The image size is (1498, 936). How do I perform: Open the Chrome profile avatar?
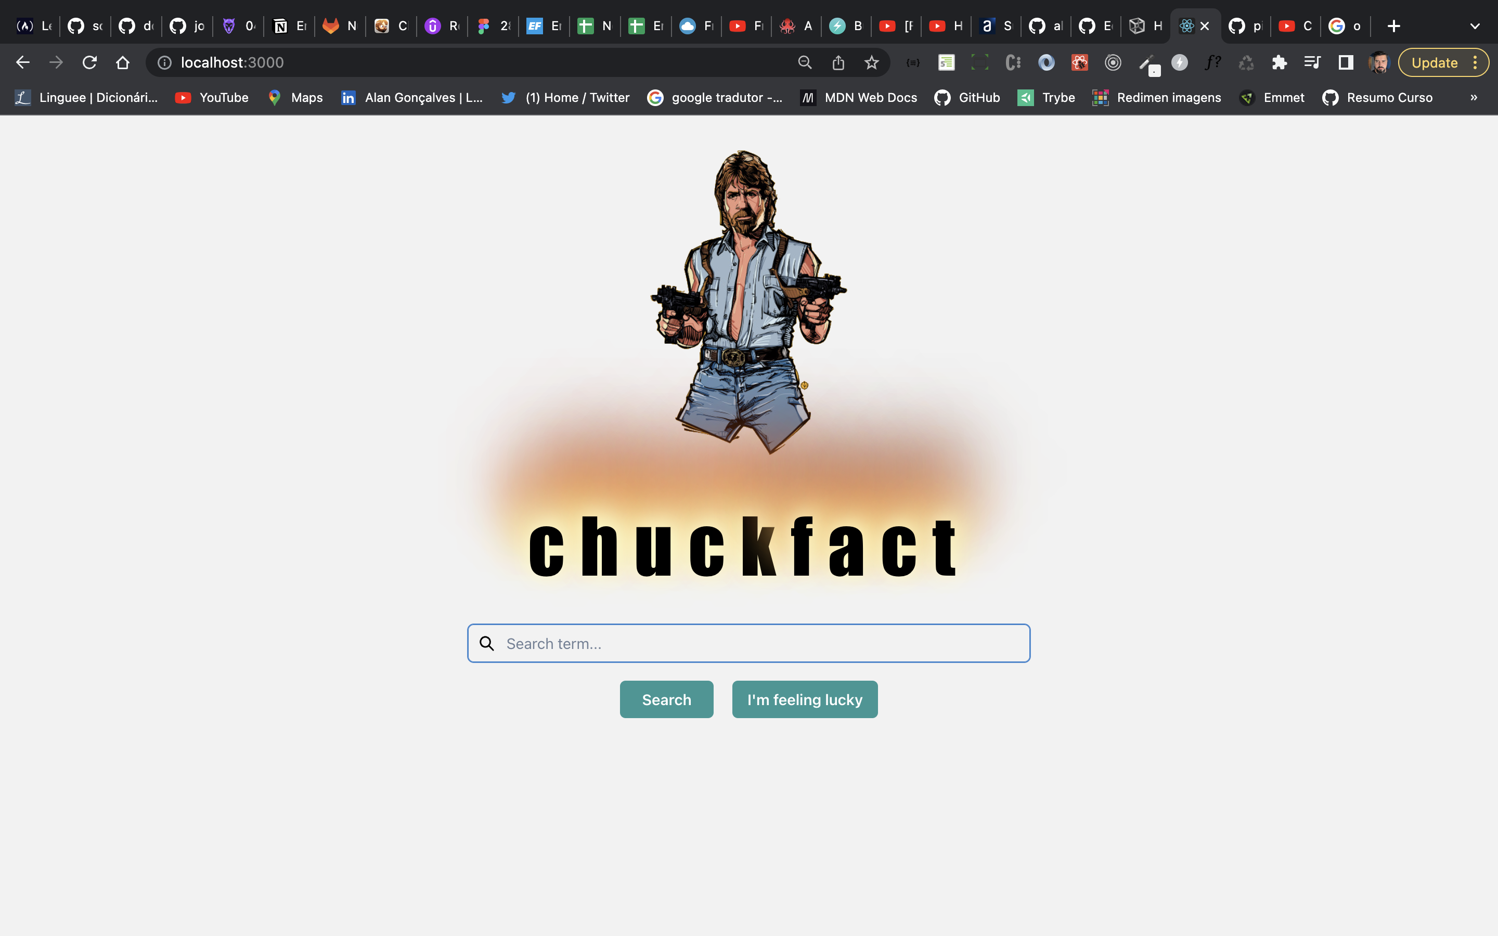(1379, 62)
